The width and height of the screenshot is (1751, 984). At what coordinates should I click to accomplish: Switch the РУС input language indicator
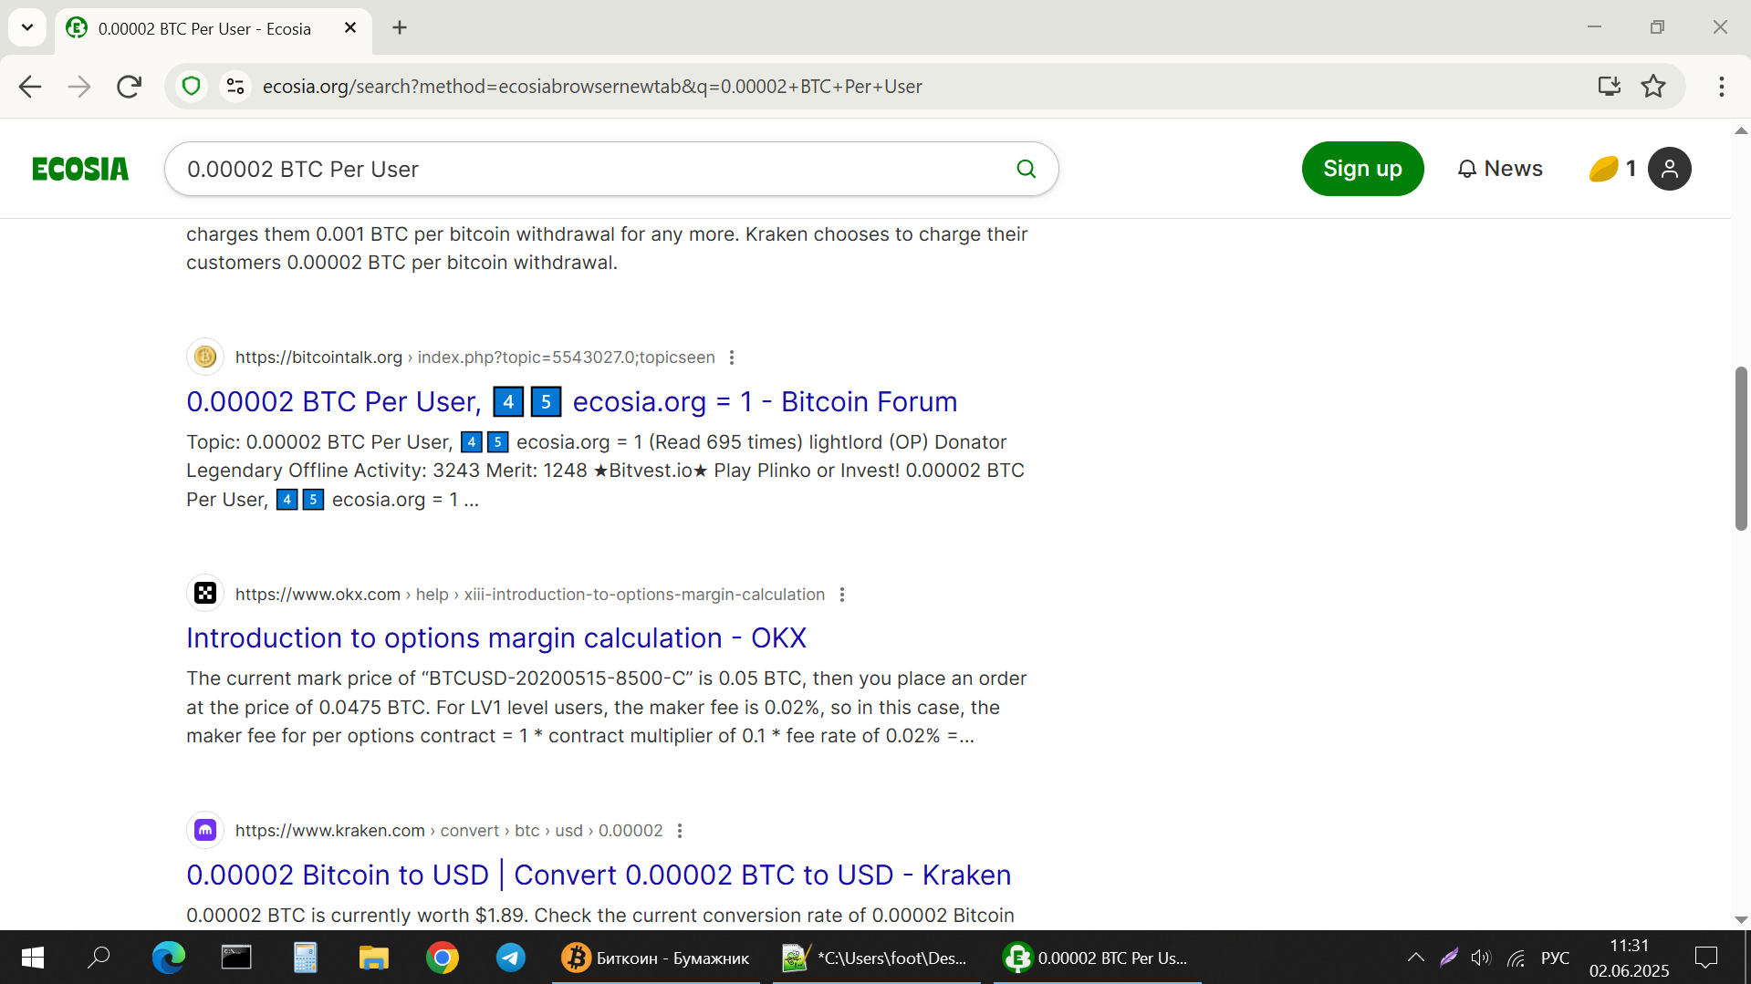1556,958
